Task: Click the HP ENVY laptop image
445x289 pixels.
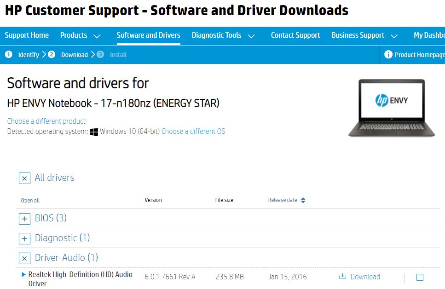Action: click(392, 108)
